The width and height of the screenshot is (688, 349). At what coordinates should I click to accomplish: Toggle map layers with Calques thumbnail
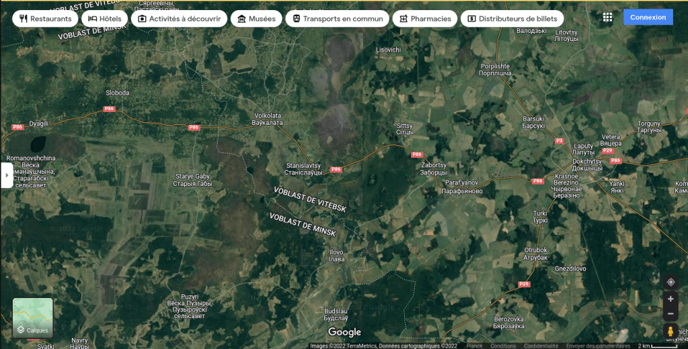pos(33,318)
